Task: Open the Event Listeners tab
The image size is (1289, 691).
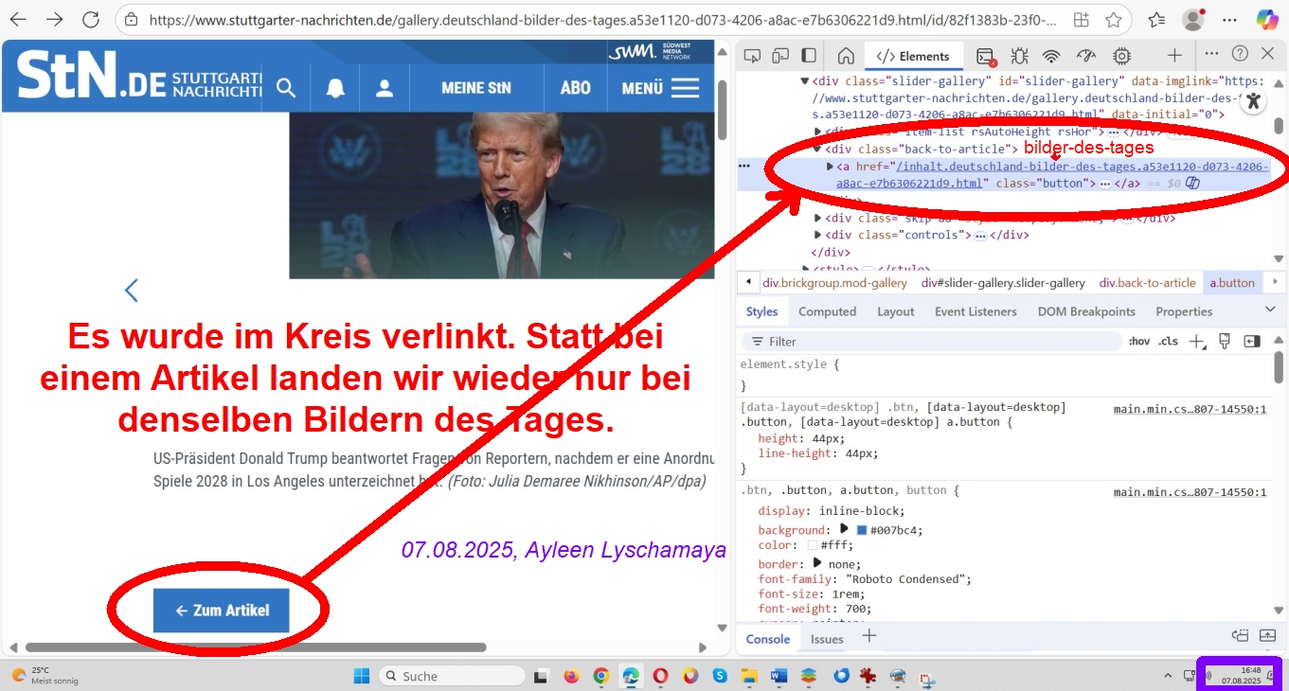Action: (x=975, y=311)
